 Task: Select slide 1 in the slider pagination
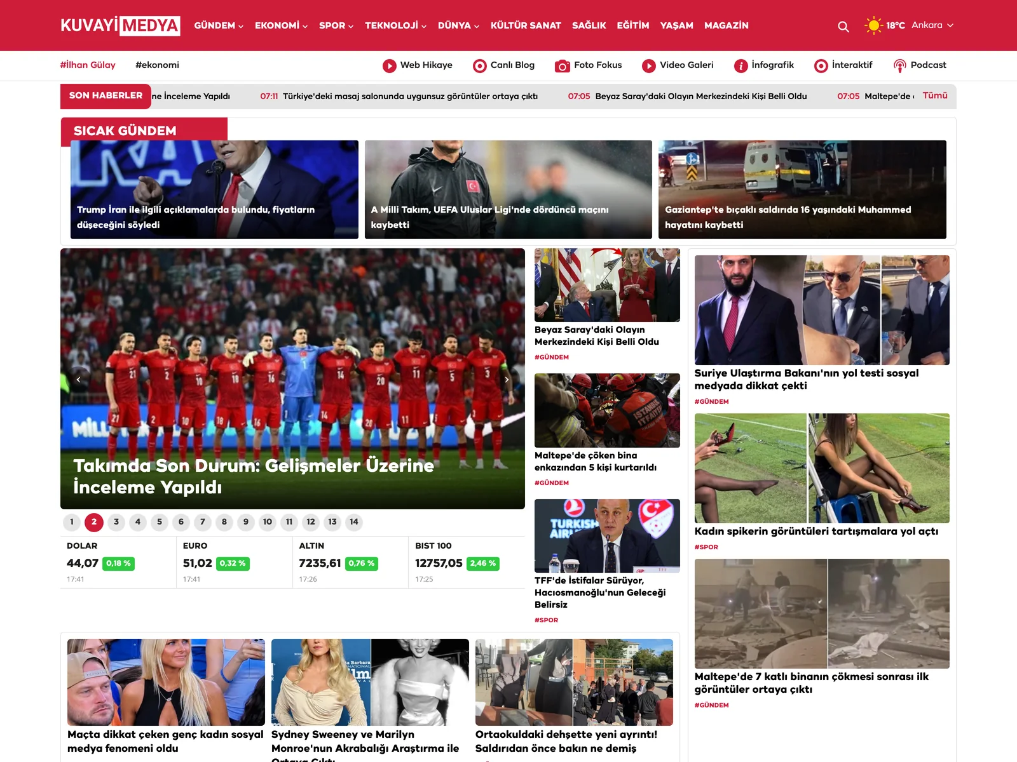(x=72, y=522)
